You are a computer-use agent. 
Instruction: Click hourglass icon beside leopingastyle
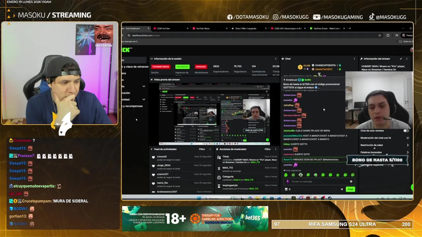pyautogui.click(x=219, y=186)
